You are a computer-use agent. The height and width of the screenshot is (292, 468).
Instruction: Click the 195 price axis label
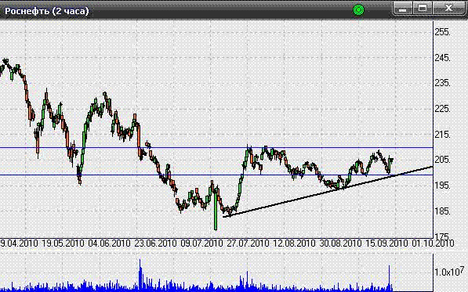pos(443,186)
